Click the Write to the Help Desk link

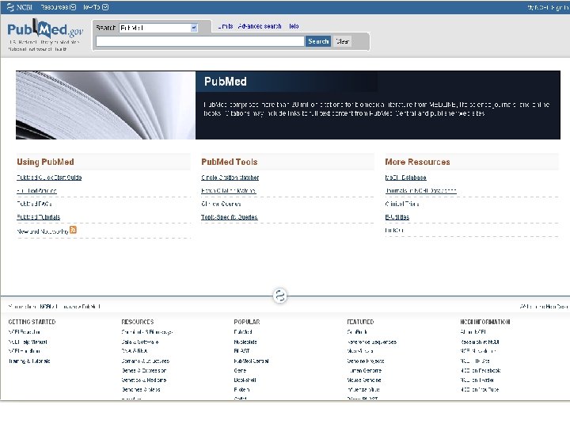tap(544, 307)
